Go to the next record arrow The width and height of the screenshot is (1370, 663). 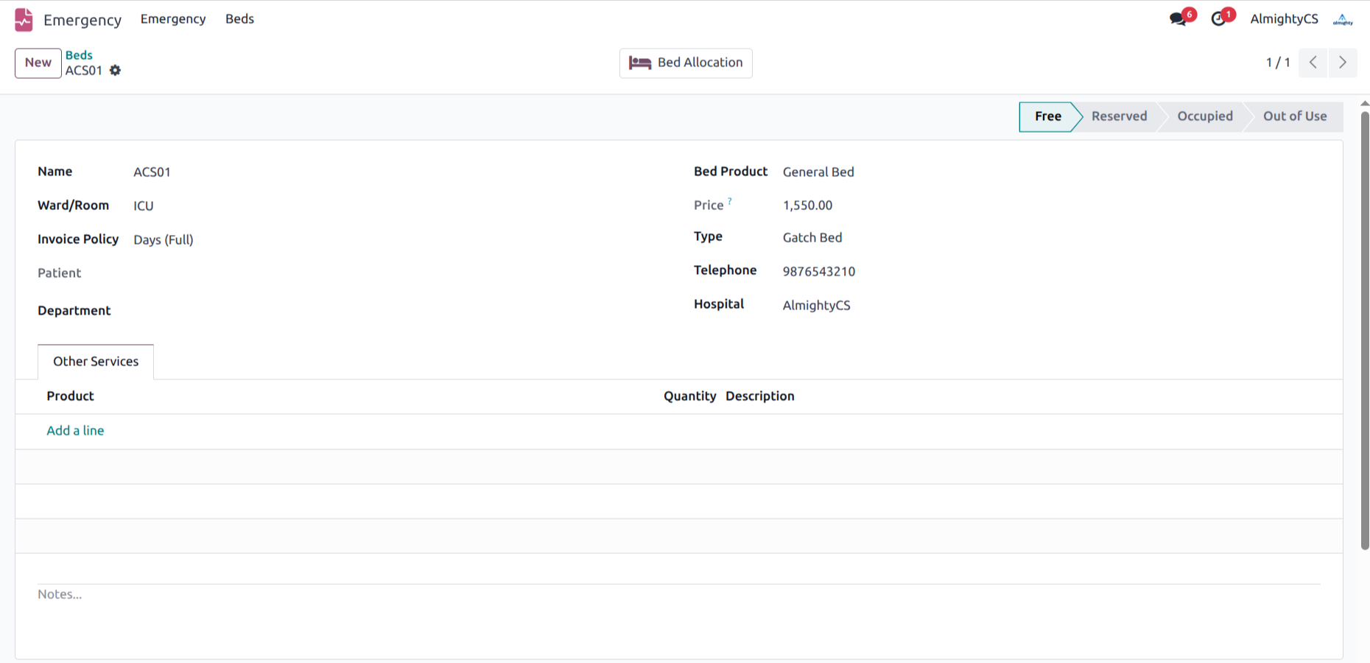point(1343,63)
